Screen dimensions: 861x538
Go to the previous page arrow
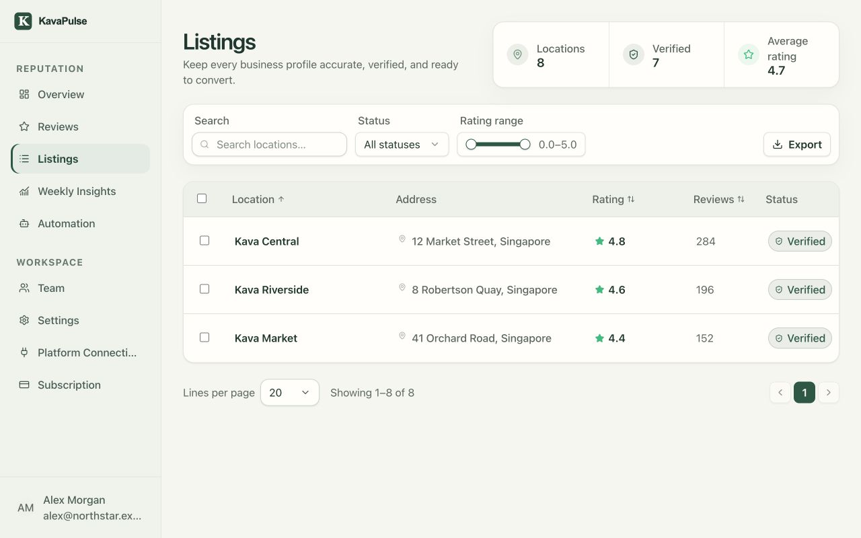coord(780,392)
